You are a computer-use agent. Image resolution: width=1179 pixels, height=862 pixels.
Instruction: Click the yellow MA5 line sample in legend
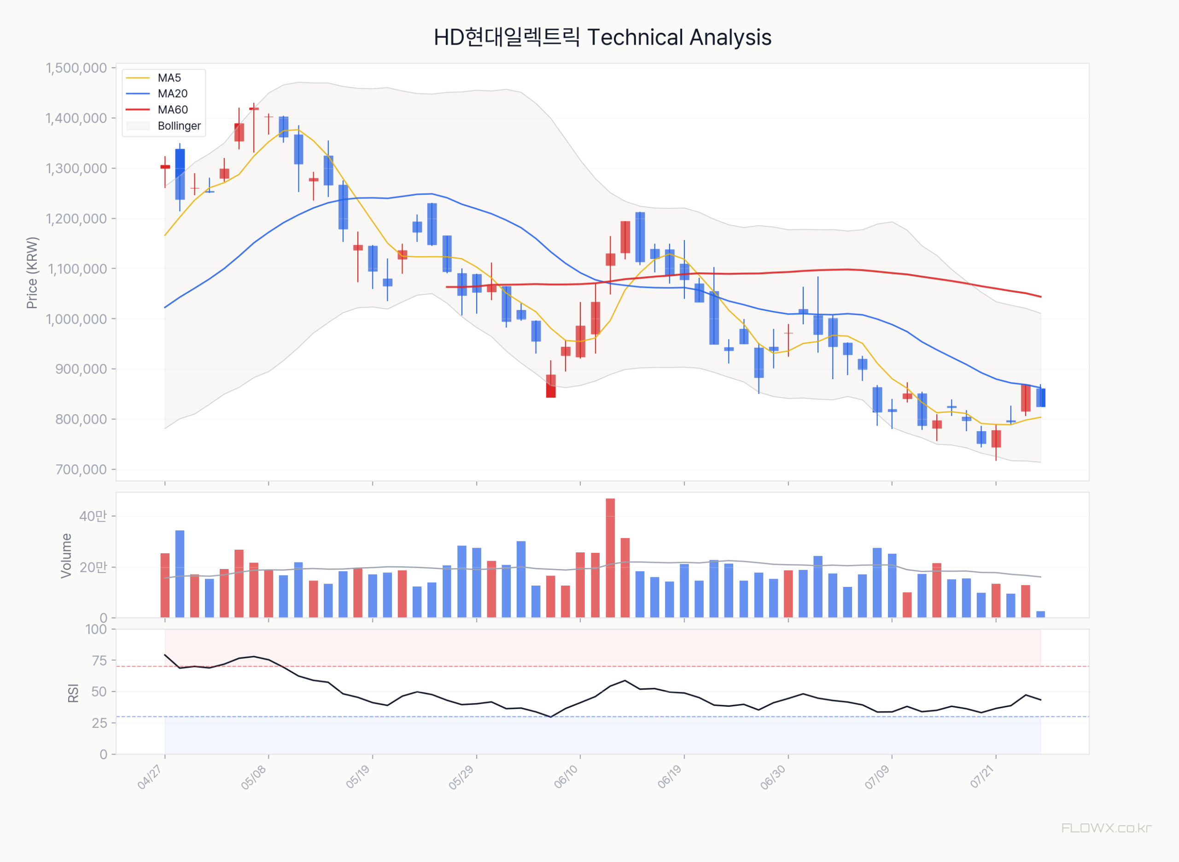click(x=138, y=78)
